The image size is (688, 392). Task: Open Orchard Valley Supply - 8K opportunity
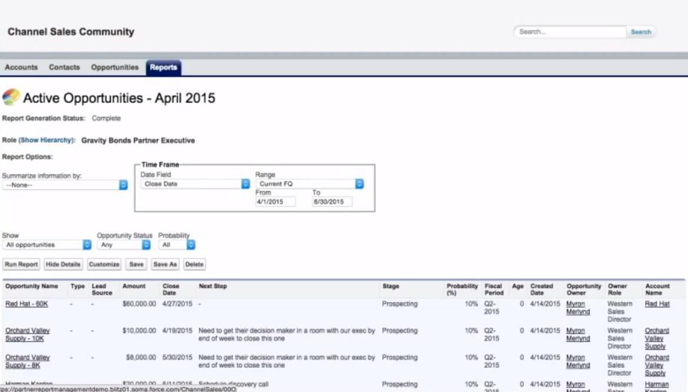tap(27, 361)
